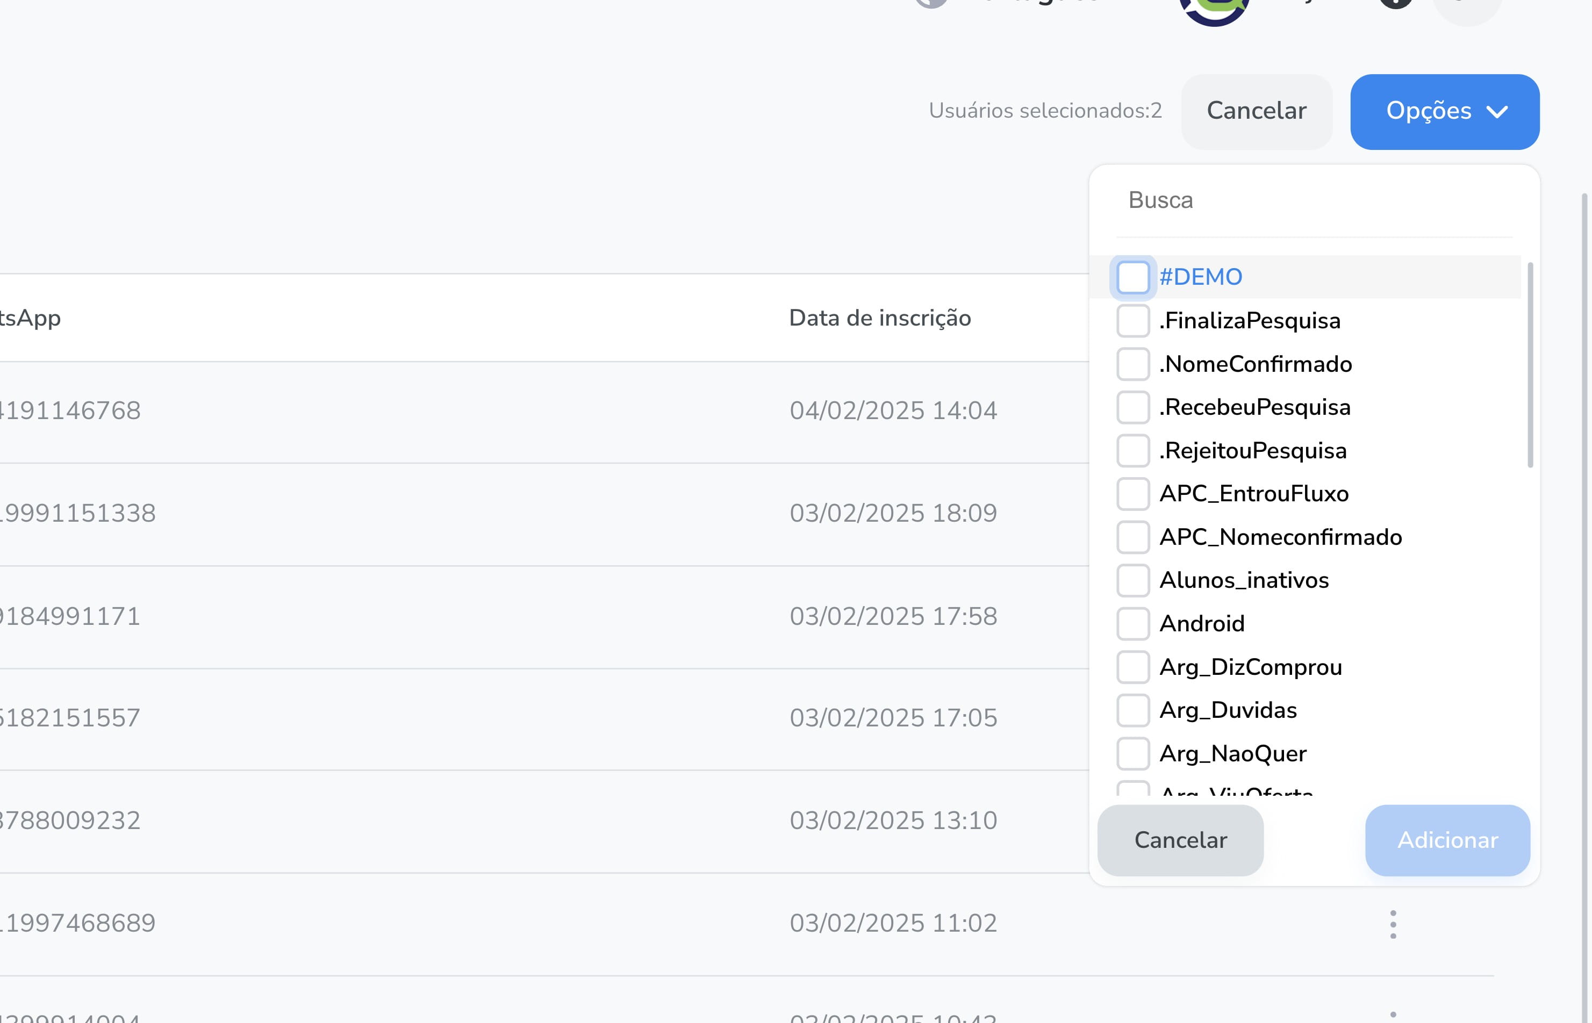Tick the APC_Nomeconfirmado checkbox
1592x1023 pixels.
(x=1133, y=537)
